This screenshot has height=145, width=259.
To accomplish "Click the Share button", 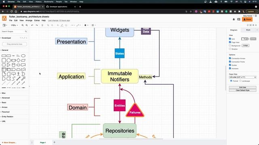I will click(247, 19).
